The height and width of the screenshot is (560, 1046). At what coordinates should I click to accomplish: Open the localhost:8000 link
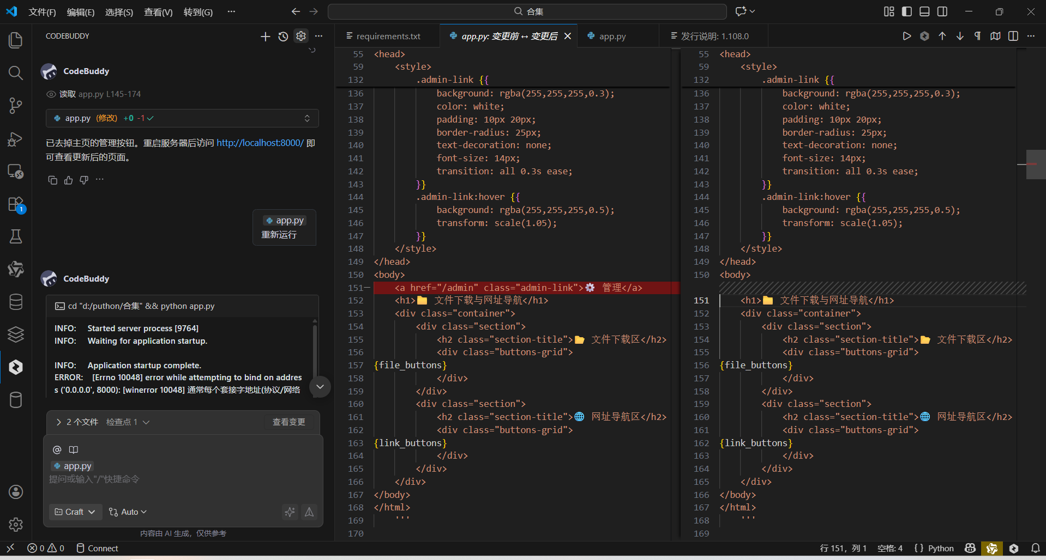click(260, 143)
